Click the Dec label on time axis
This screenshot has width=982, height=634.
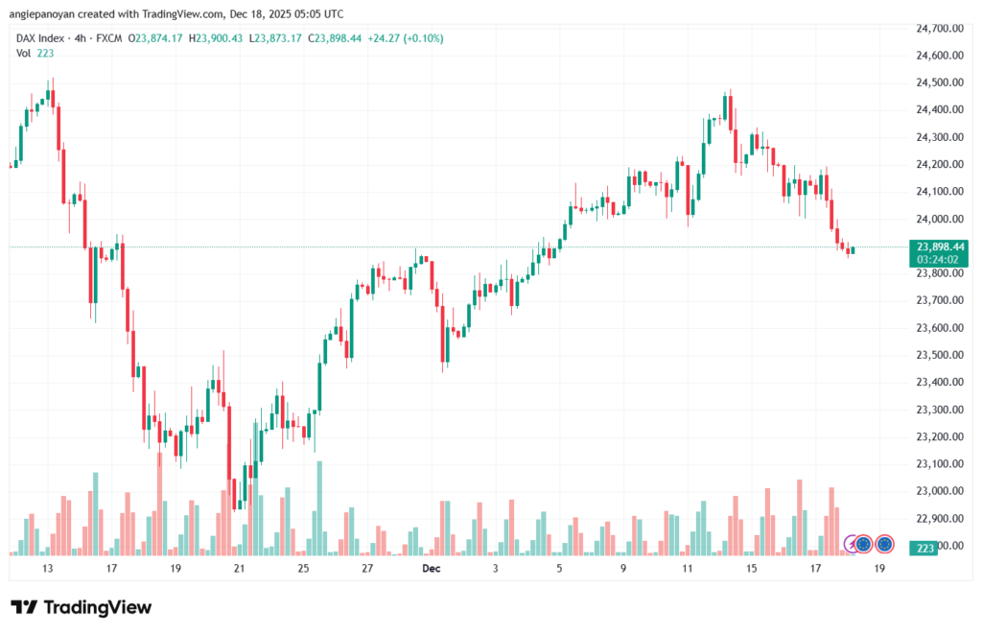431,568
